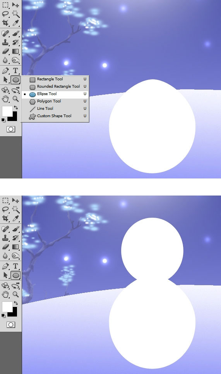The image size is (221, 374).
Task: Select History Brush tool in upper toolbar
Action: (16, 42)
